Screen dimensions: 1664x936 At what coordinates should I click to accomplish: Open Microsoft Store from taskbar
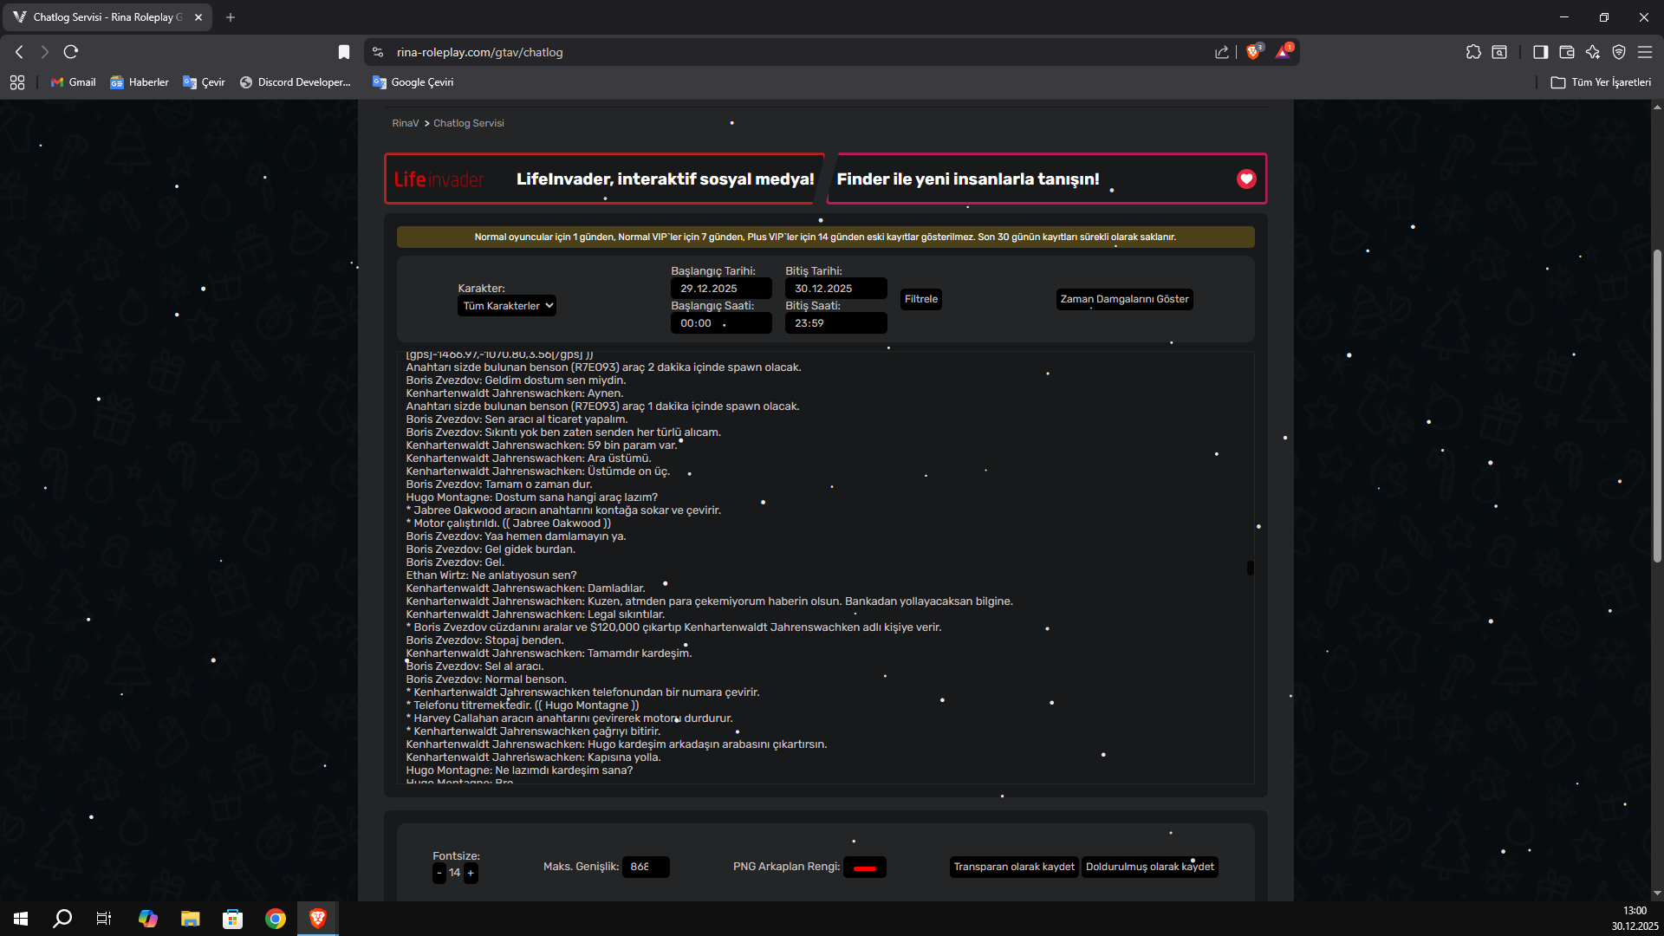pos(232,919)
